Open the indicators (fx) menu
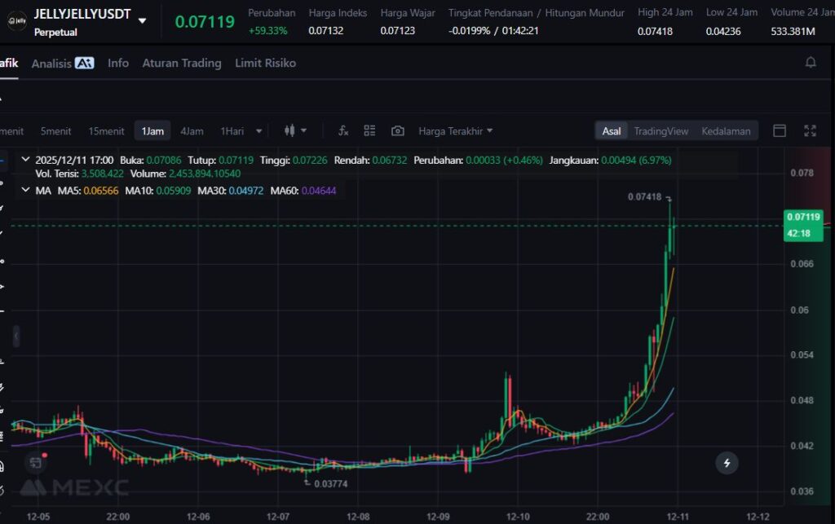Viewport: 835px width, 524px height. 343,131
